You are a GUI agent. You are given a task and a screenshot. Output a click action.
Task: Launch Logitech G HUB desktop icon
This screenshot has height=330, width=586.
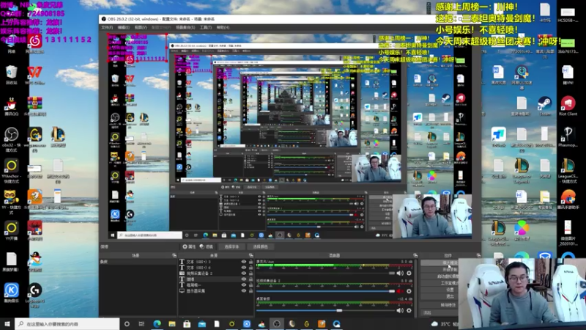[34, 295]
